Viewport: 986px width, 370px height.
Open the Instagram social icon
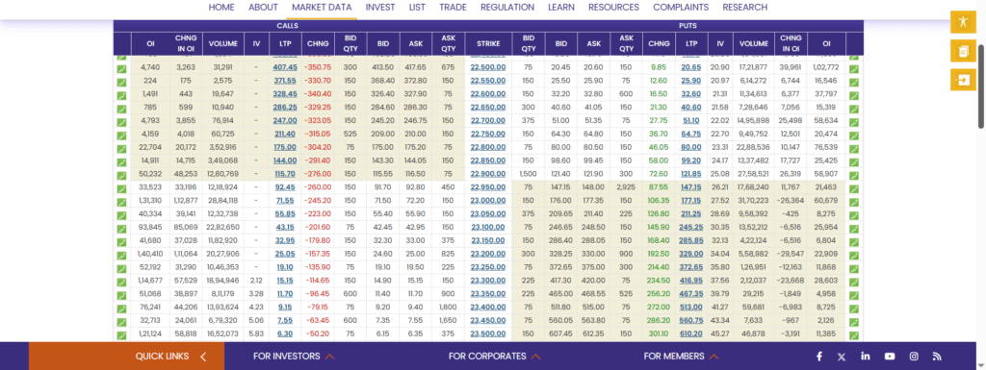click(914, 357)
